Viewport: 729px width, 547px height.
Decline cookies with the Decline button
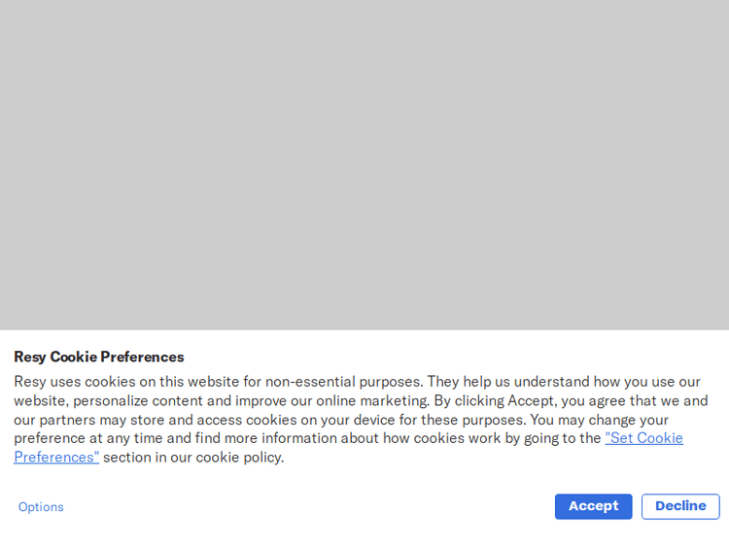680,506
